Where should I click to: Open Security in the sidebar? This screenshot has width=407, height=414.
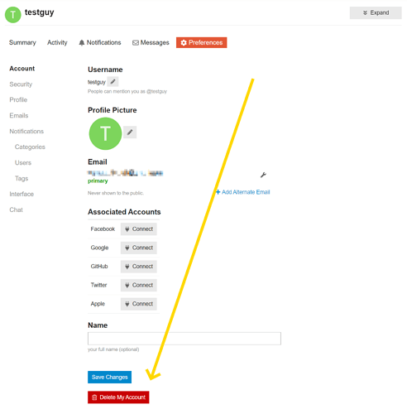[x=21, y=84]
